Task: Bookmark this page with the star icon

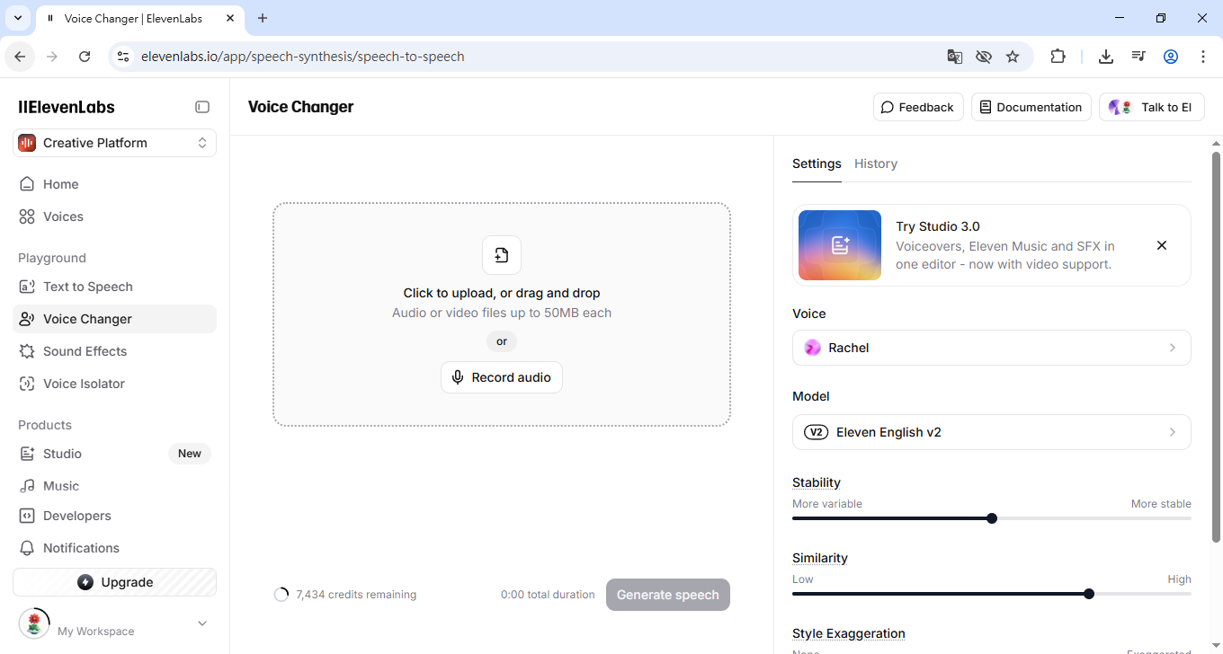Action: [1013, 57]
